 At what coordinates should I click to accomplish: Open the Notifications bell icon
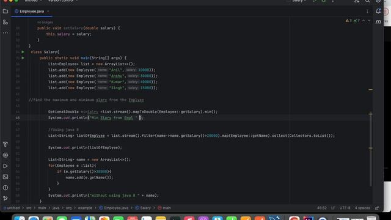coord(378,11)
